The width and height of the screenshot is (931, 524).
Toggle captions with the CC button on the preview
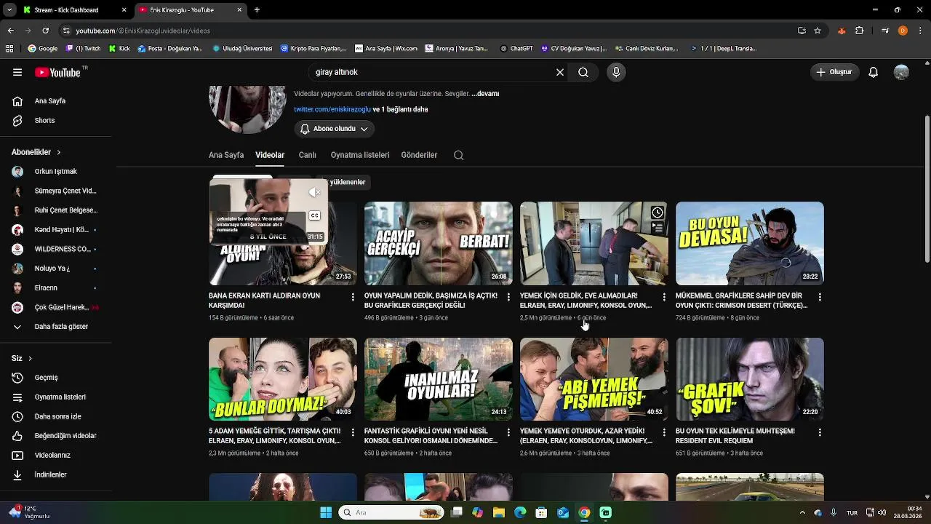pyautogui.click(x=314, y=215)
